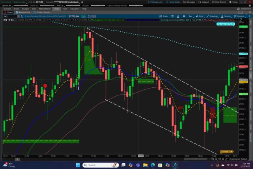Open the Monitor tab
253x169 pixels.
(x=7, y=9)
